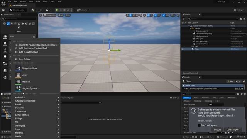Open the What Changed? link
This screenshot has height=139, width=247.
206,121
